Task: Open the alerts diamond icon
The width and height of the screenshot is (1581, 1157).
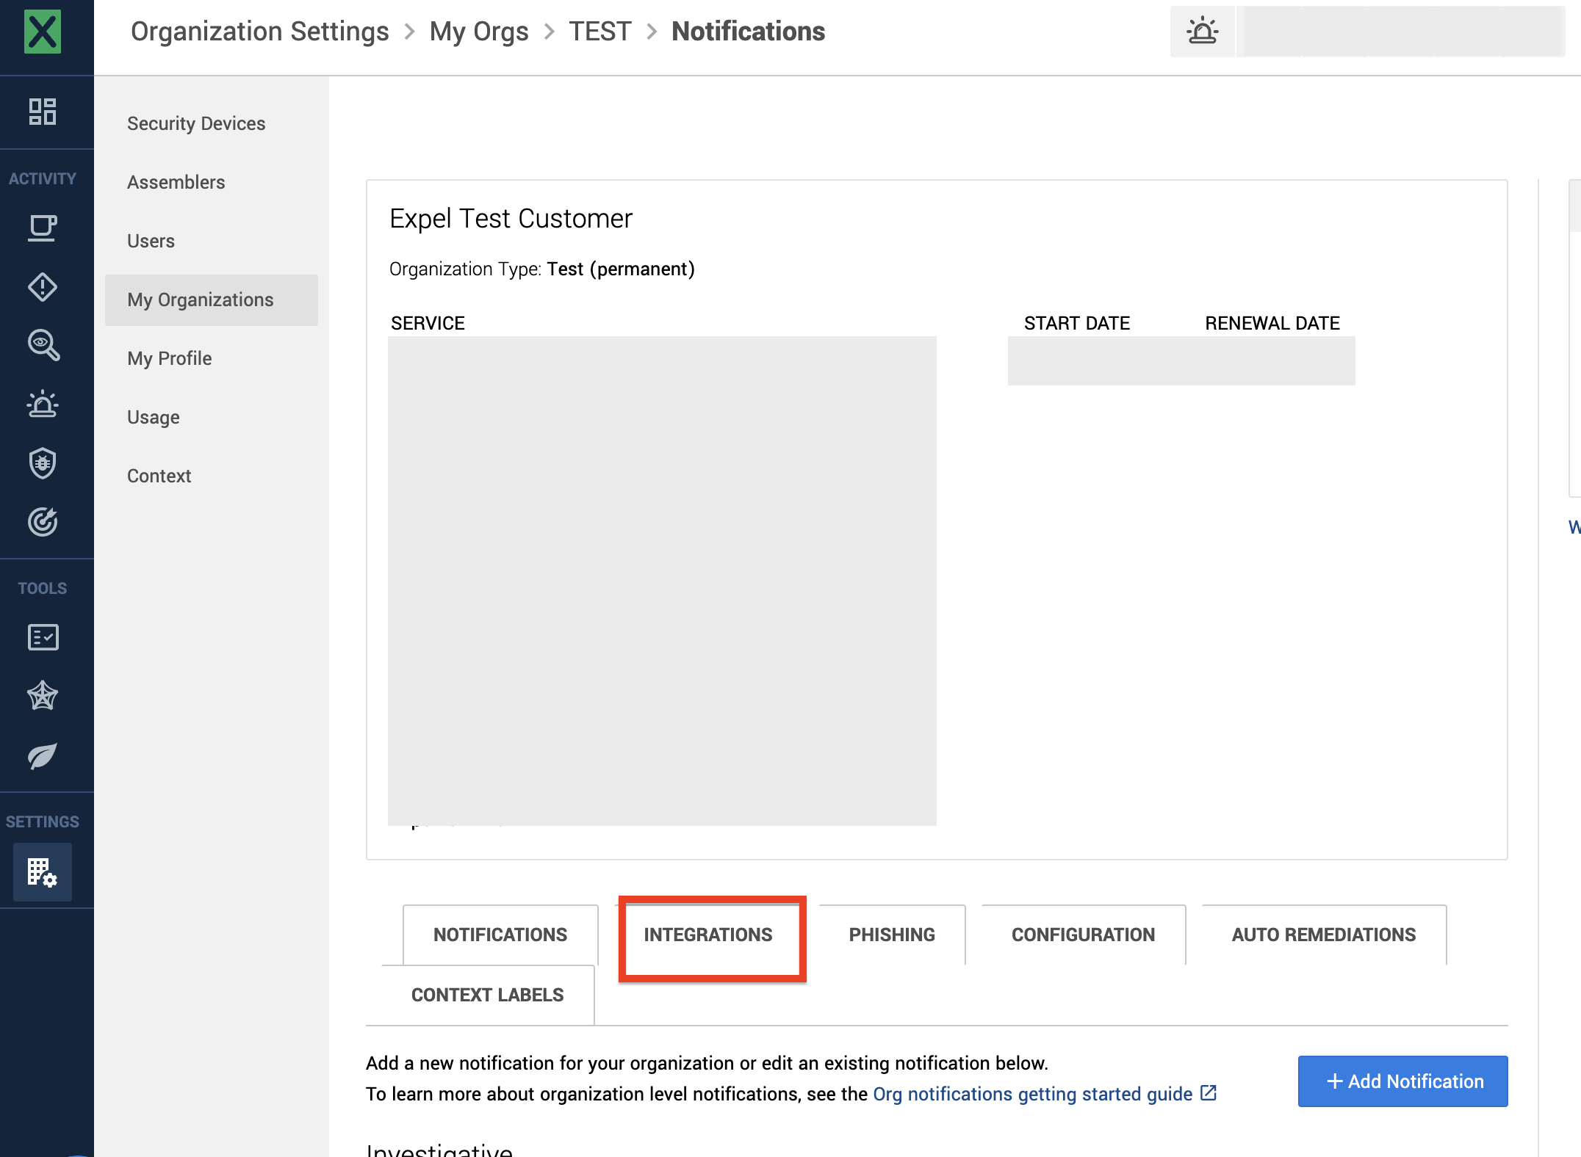Action: coord(43,287)
